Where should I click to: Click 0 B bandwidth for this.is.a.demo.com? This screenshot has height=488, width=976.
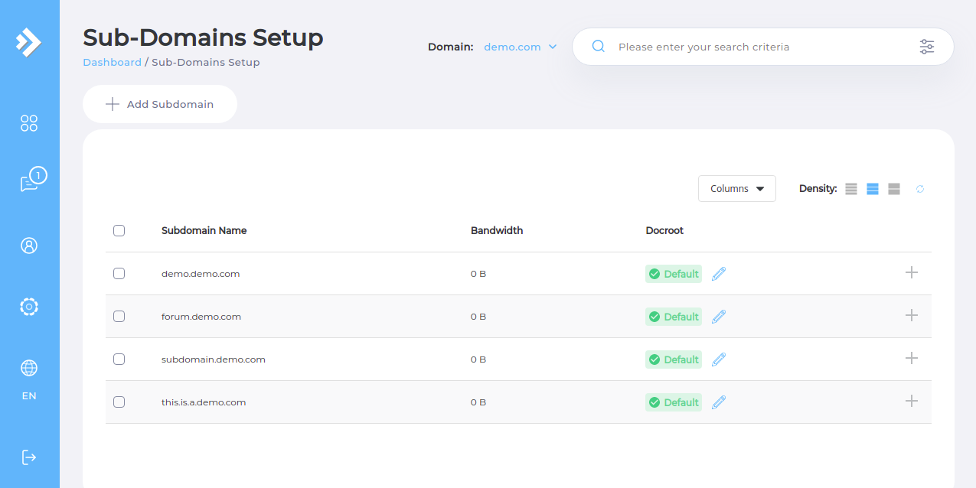tap(478, 402)
